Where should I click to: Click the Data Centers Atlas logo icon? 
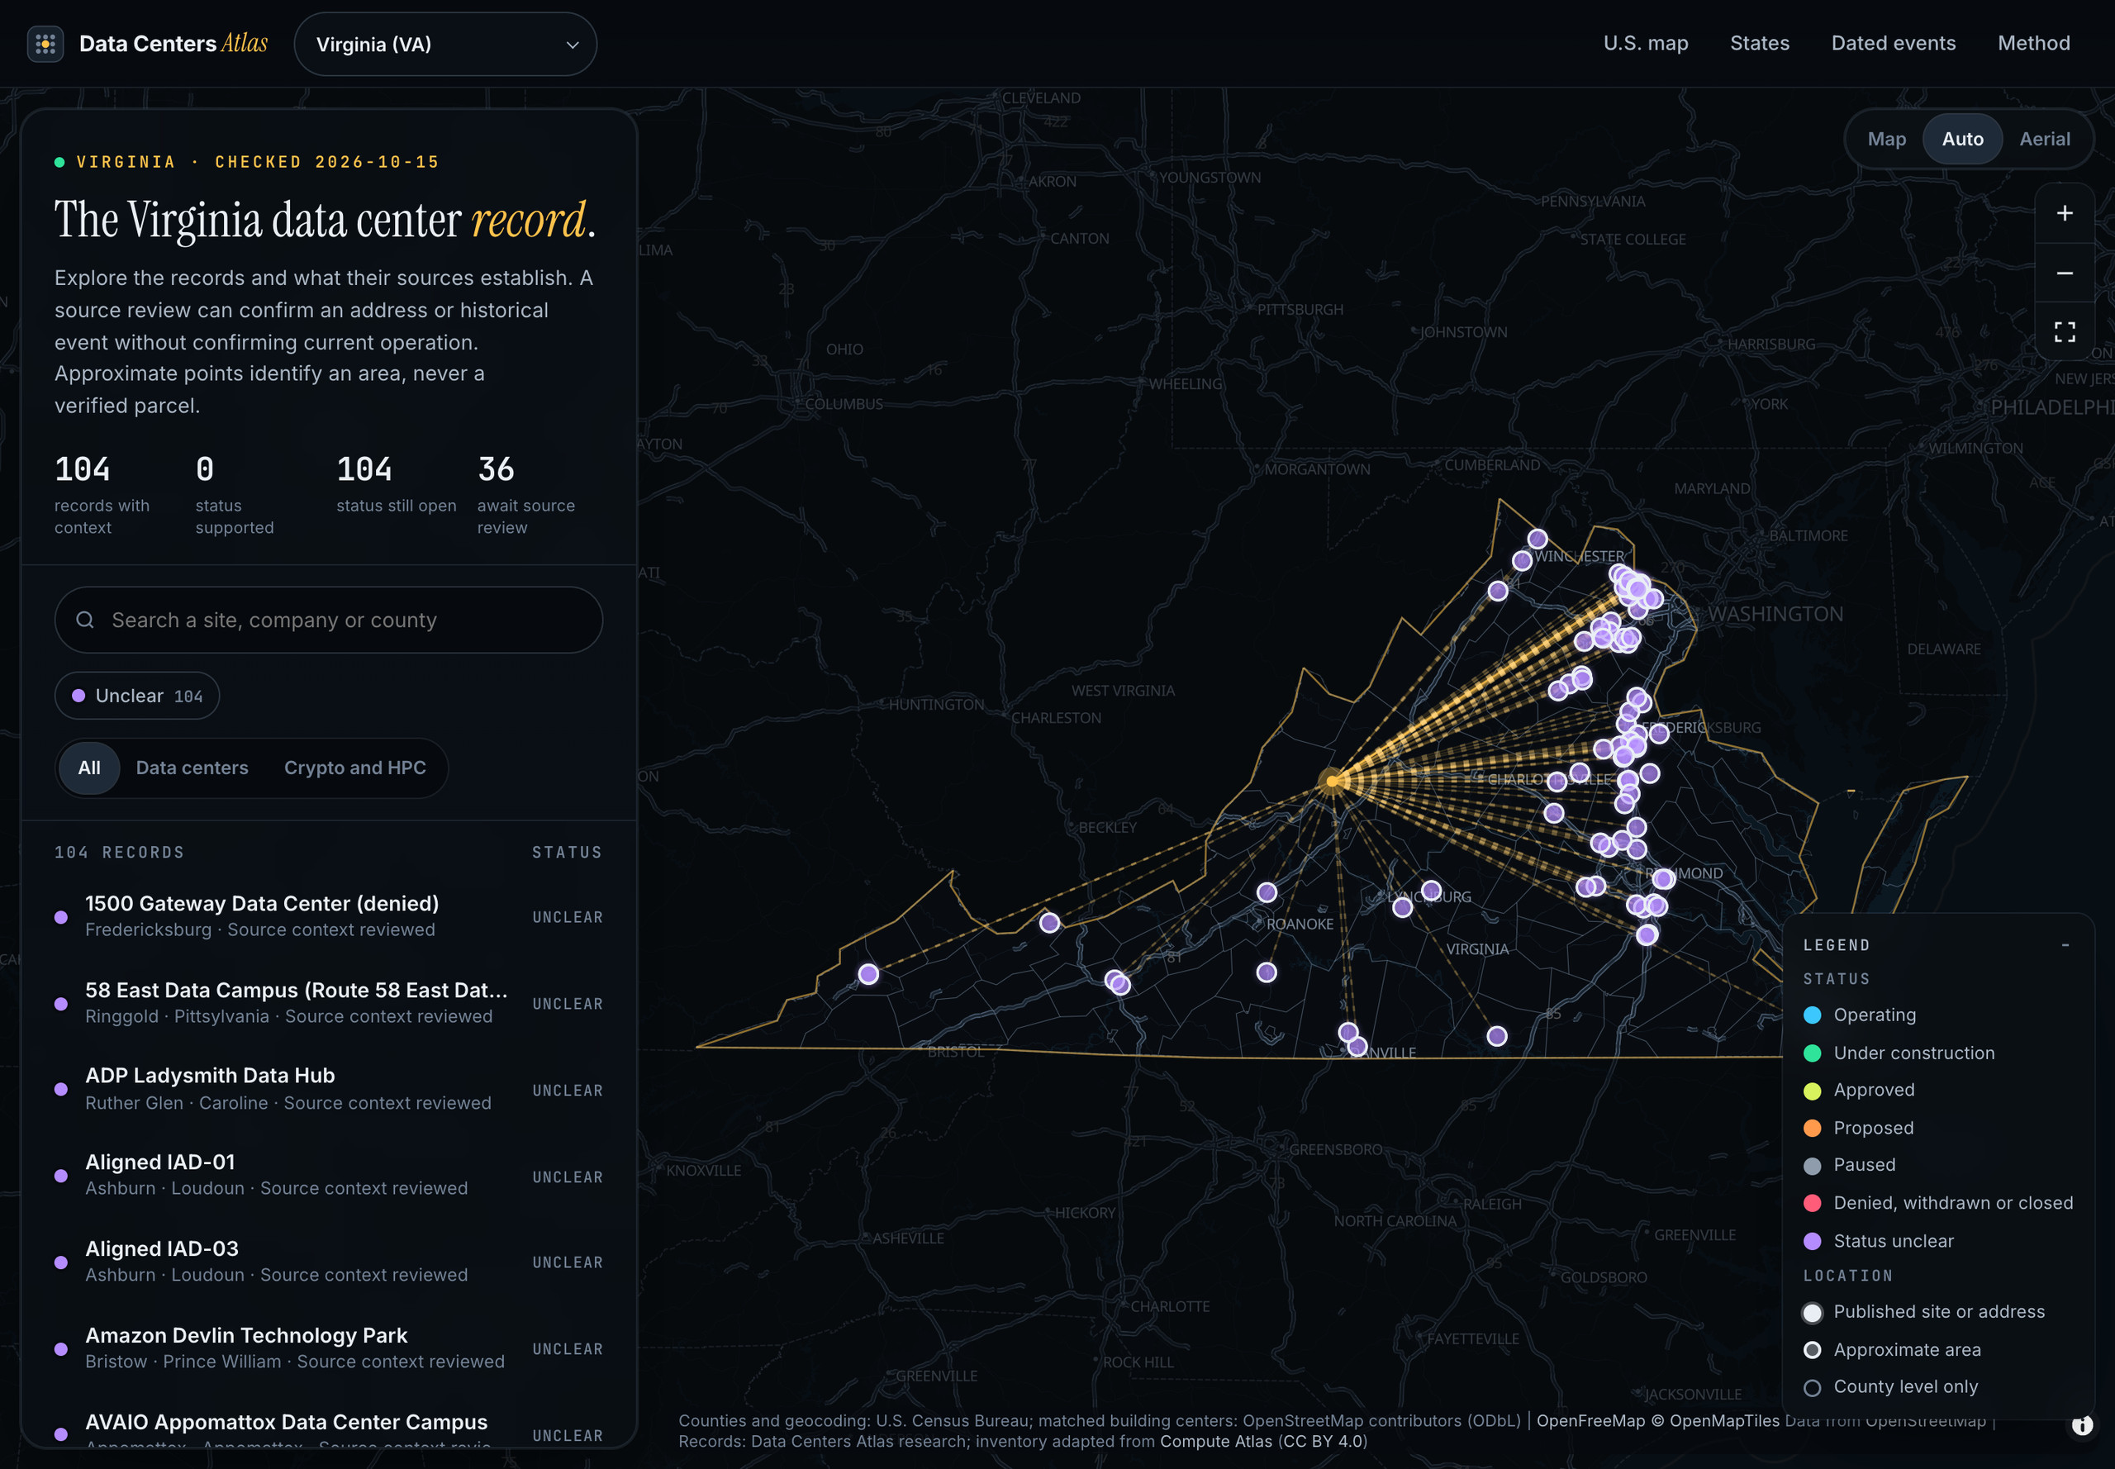[45, 43]
